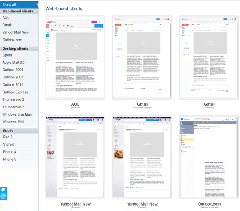Choose Outlook 2003 from sidebar
Screen dimensions: 240x211
click(13, 70)
